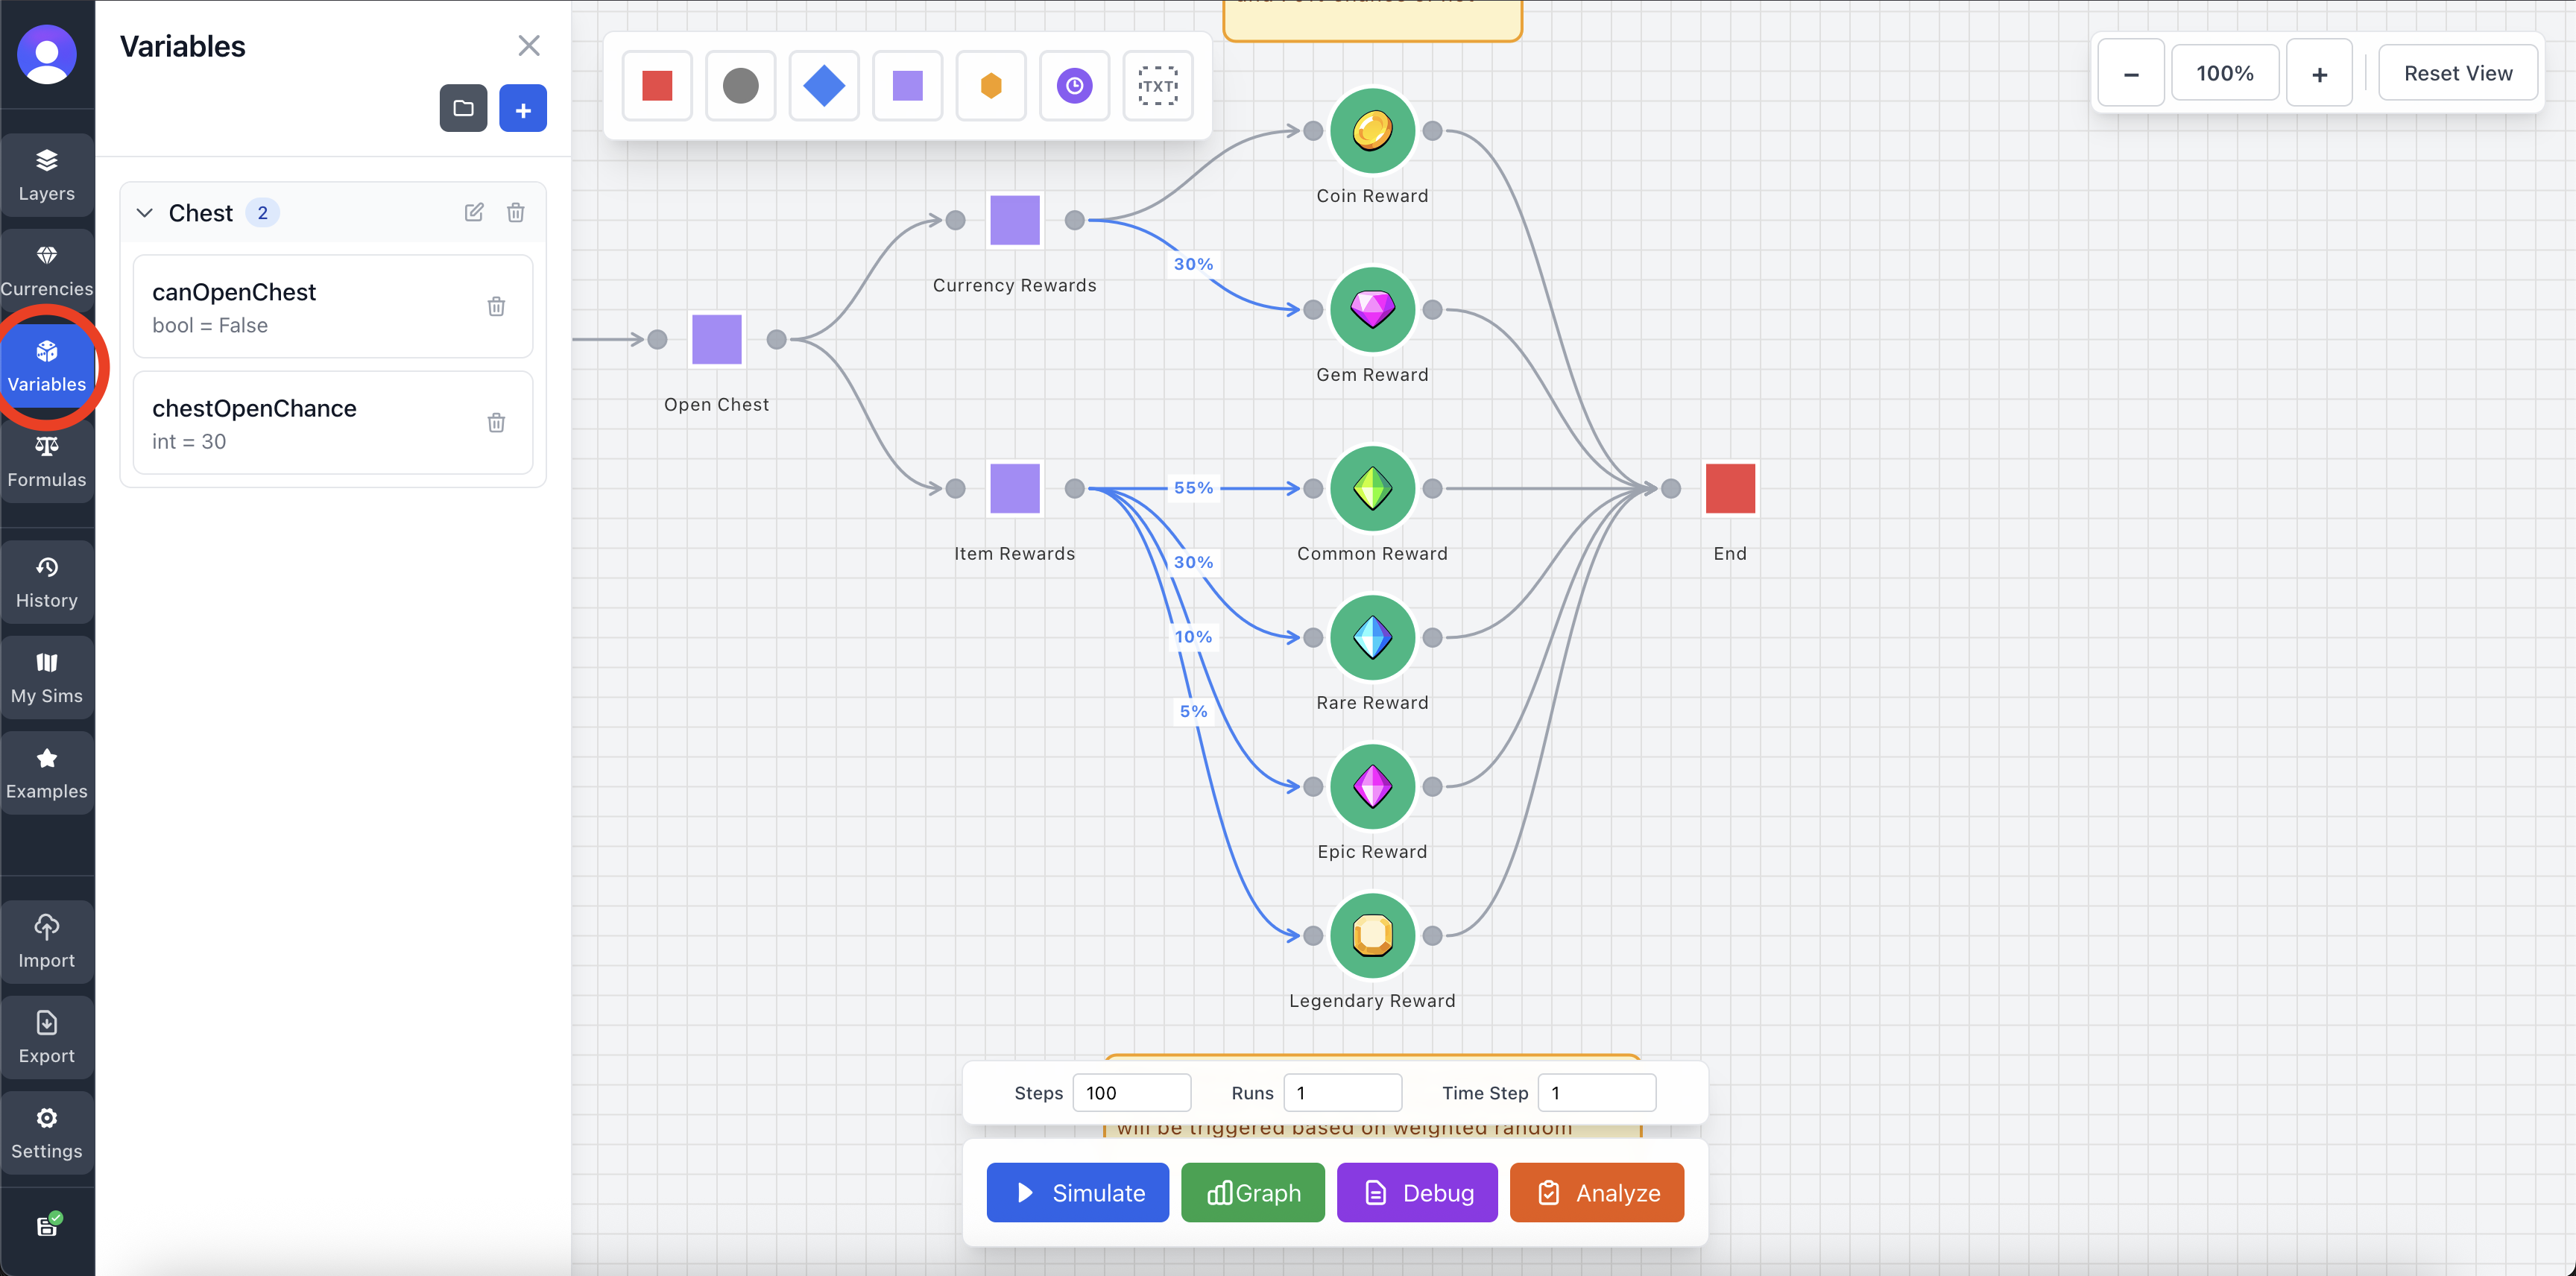The height and width of the screenshot is (1276, 2576).
Task: Open the History panel
Action: (47, 581)
